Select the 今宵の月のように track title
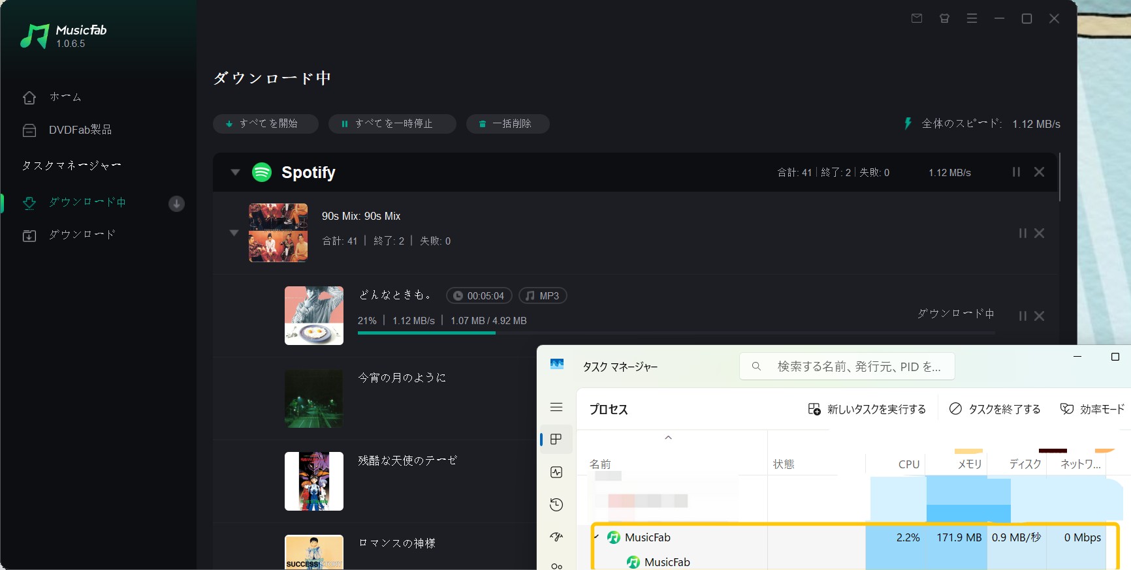The height and width of the screenshot is (570, 1131). tap(402, 378)
